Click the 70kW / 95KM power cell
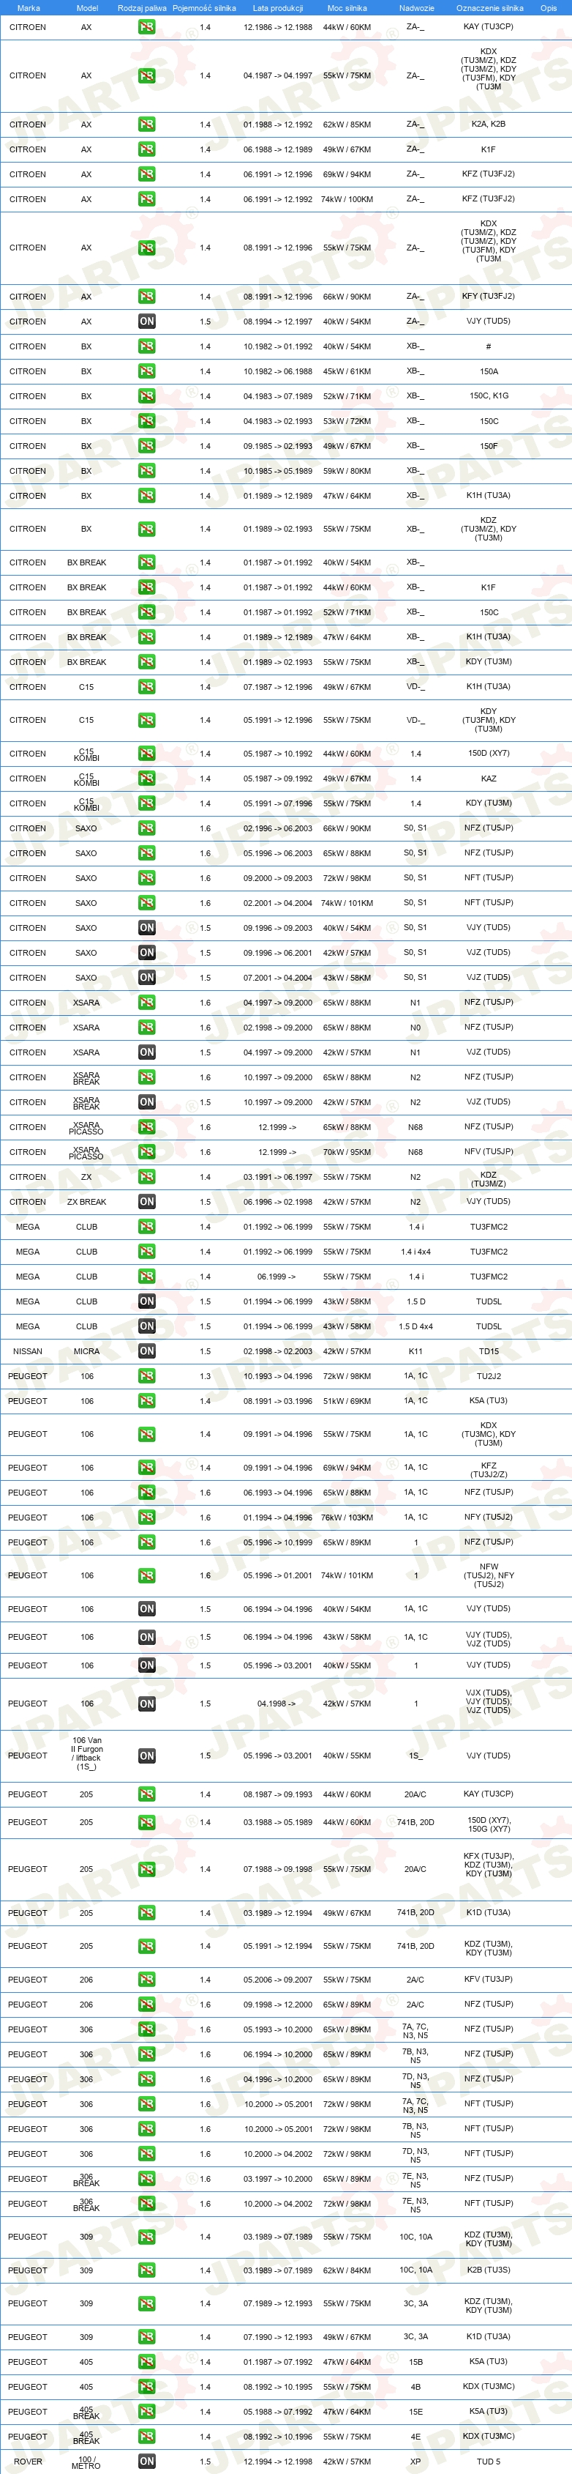 pos(347,1151)
